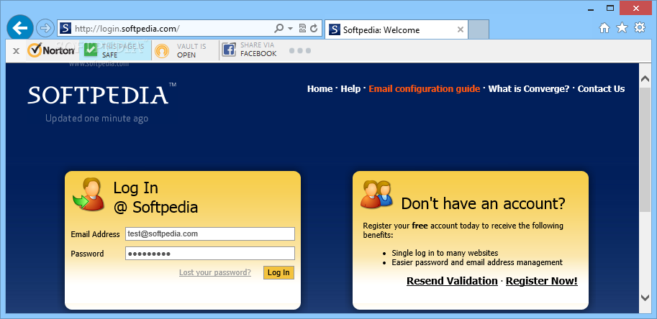Switch to the Softpedia: Welcome tab
The height and width of the screenshot is (319, 657).
pyautogui.click(x=396, y=29)
